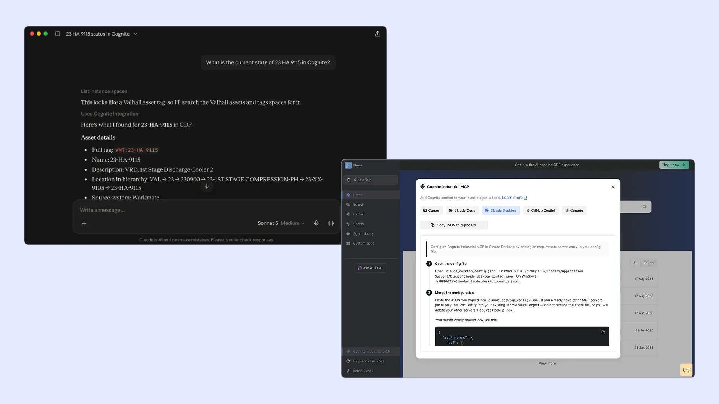Start voice mode with the waveform icon
Image resolution: width=719 pixels, height=404 pixels.
[330, 223]
